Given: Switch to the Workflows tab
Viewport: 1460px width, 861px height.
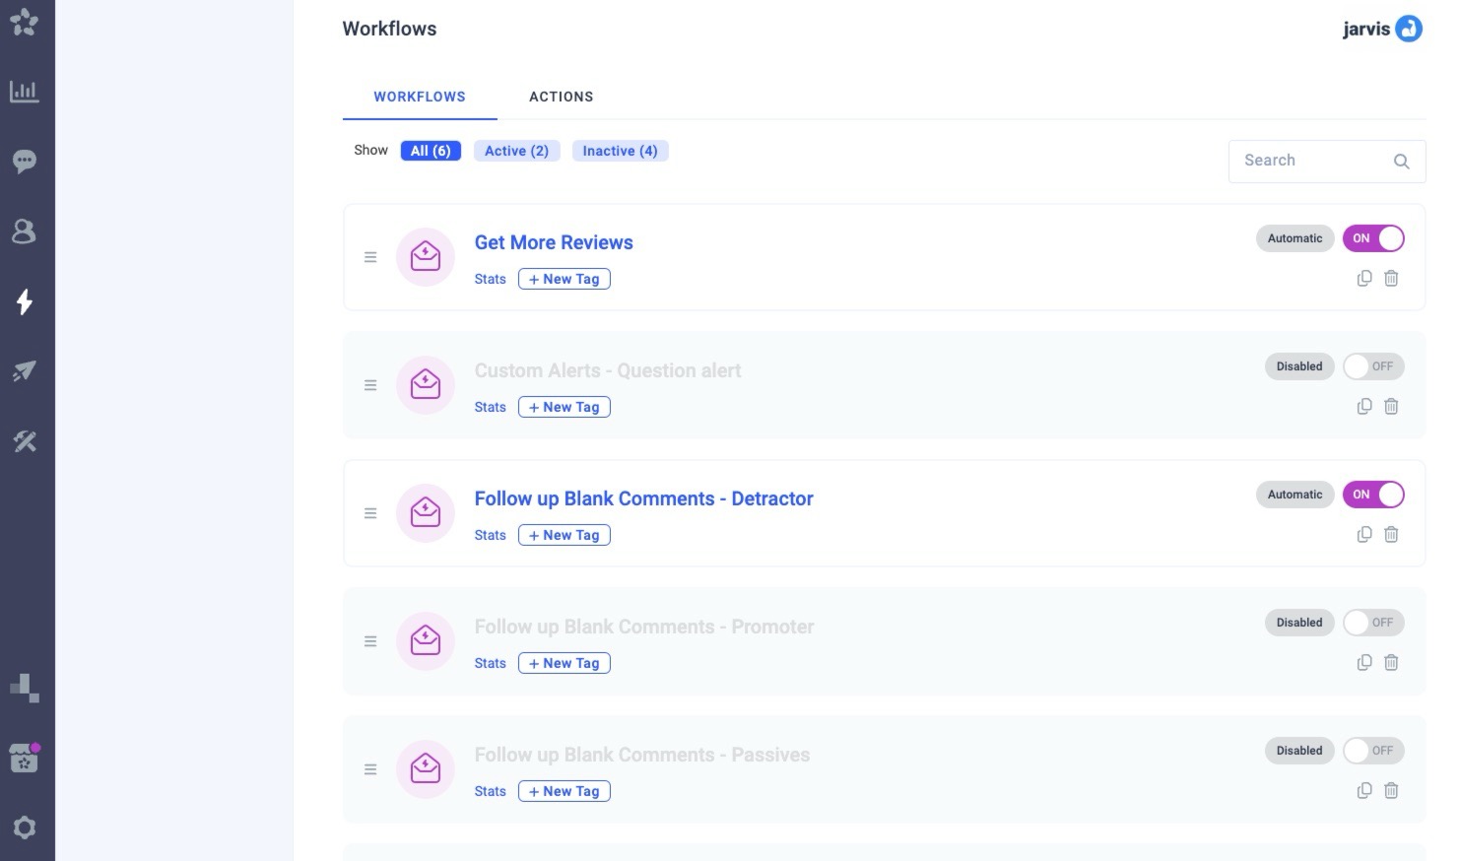Looking at the screenshot, I should tap(420, 97).
